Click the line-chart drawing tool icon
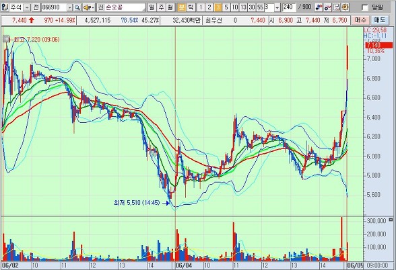The height and width of the screenshot is (270, 396). click(328, 7)
